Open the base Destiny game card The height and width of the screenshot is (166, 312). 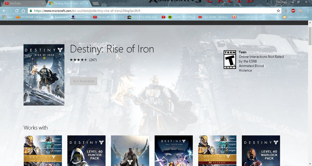tap(130, 151)
